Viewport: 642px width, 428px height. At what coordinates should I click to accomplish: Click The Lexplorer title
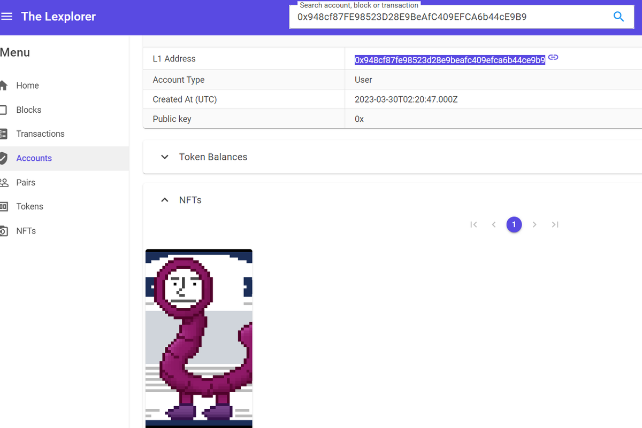(58, 17)
